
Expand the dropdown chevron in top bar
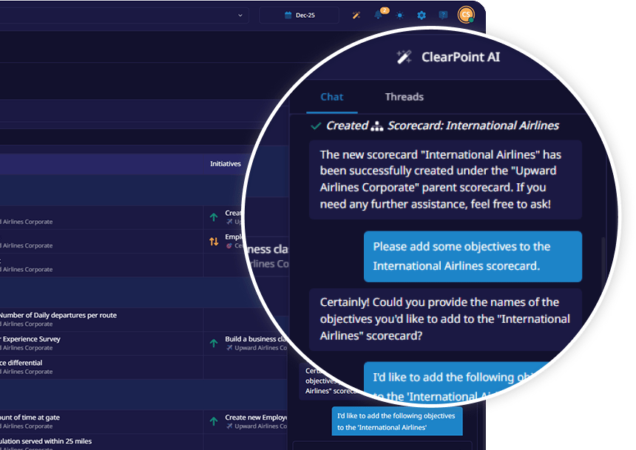click(x=240, y=16)
